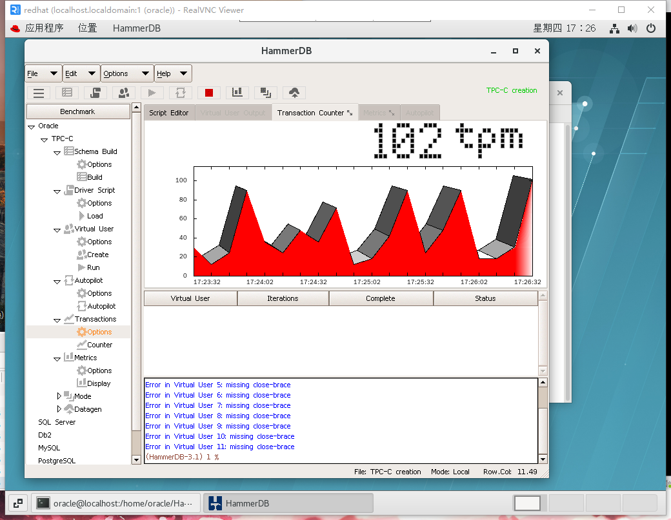The width and height of the screenshot is (671, 520).
Task: Open the Help menu
Action: pyautogui.click(x=173, y=73)
